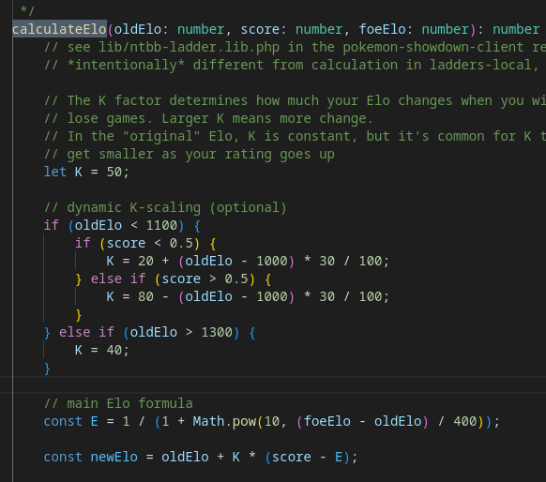Click the 'K = 80 - (oldElo - 1000)' line
The width and height of the screenshot is (546, 482).
(248, 296)
